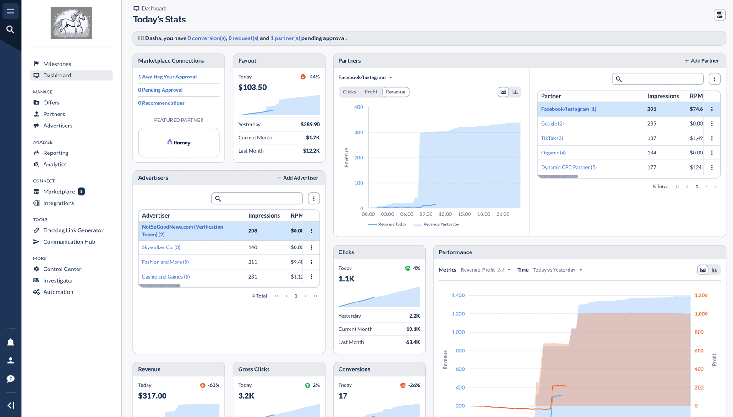This screenshot has height=417, width=733.
Task: Open row menu for NotSoGoodNews.com advertiser
Action: coord(312,231)
